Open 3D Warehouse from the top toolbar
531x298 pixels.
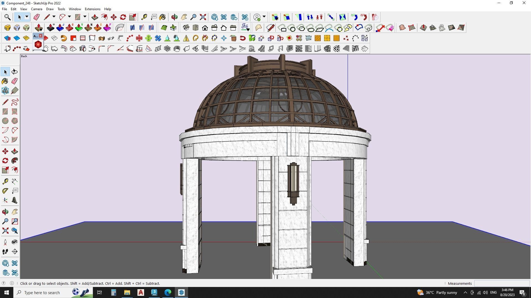[214, 17]
